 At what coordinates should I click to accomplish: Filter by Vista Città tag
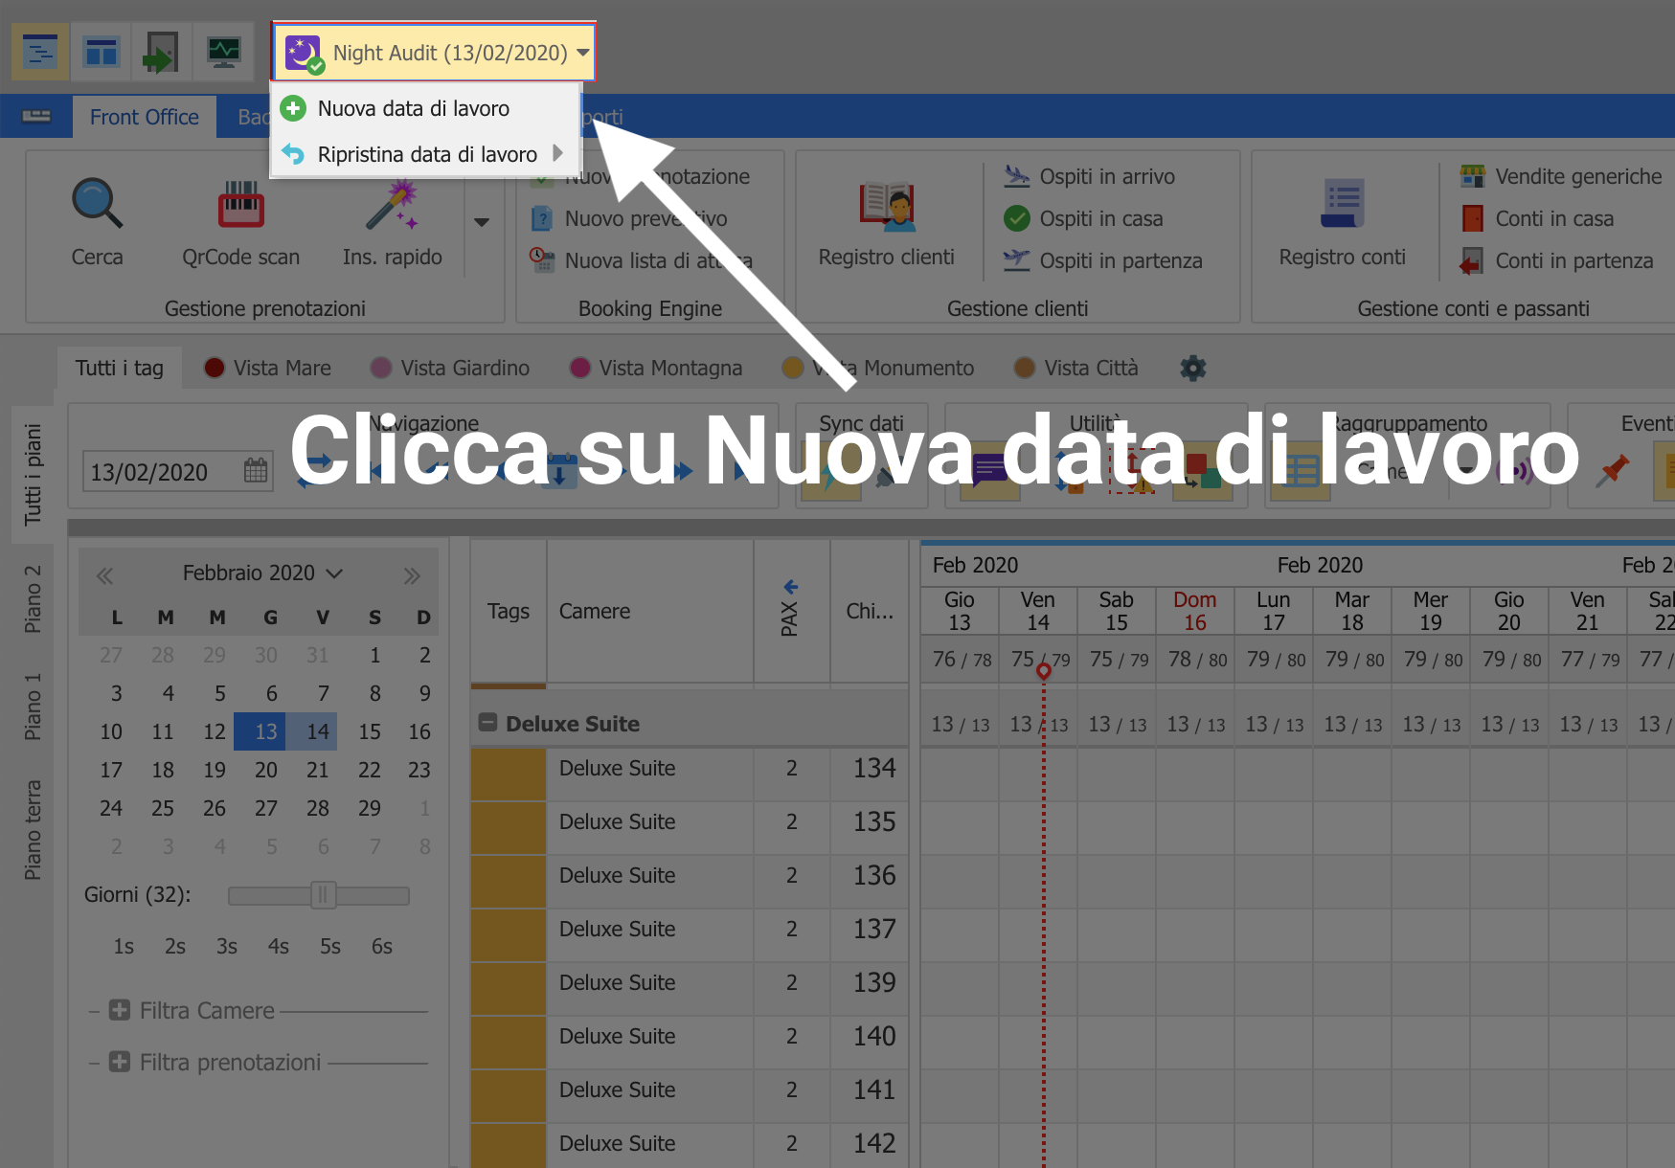point(1076,368)
